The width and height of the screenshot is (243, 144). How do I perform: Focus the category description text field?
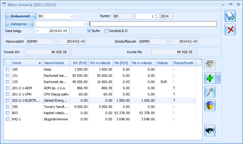pos(153,24)
